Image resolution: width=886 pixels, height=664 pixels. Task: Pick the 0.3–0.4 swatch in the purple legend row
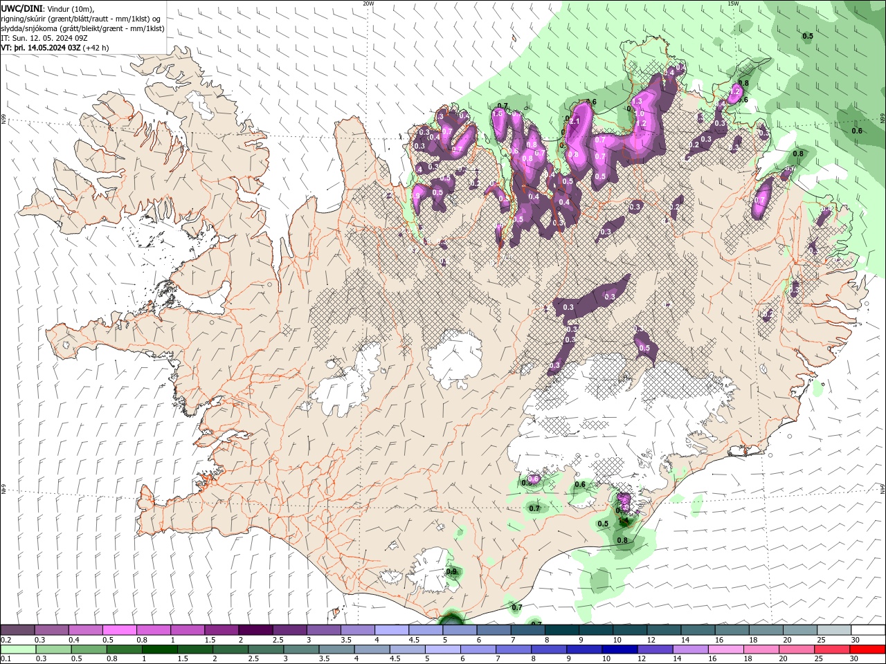(x=51, y=630)
